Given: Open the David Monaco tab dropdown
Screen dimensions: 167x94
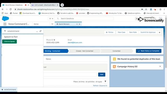Looking at the screenshot, I should point(77,24).
